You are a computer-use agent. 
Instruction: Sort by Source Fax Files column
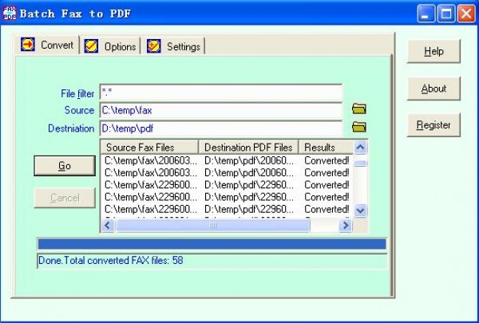[149, 148]
